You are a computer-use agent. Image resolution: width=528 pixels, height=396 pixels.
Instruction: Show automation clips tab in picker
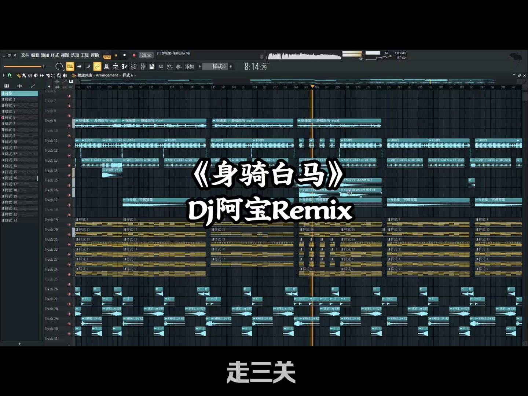(33, 86)
